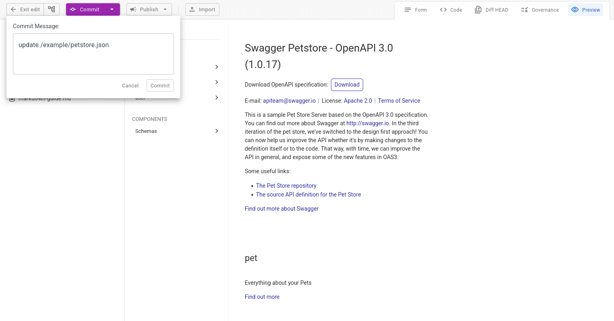
Task: Open the Diff HEAD tab
Action: [x=491, y=10]
